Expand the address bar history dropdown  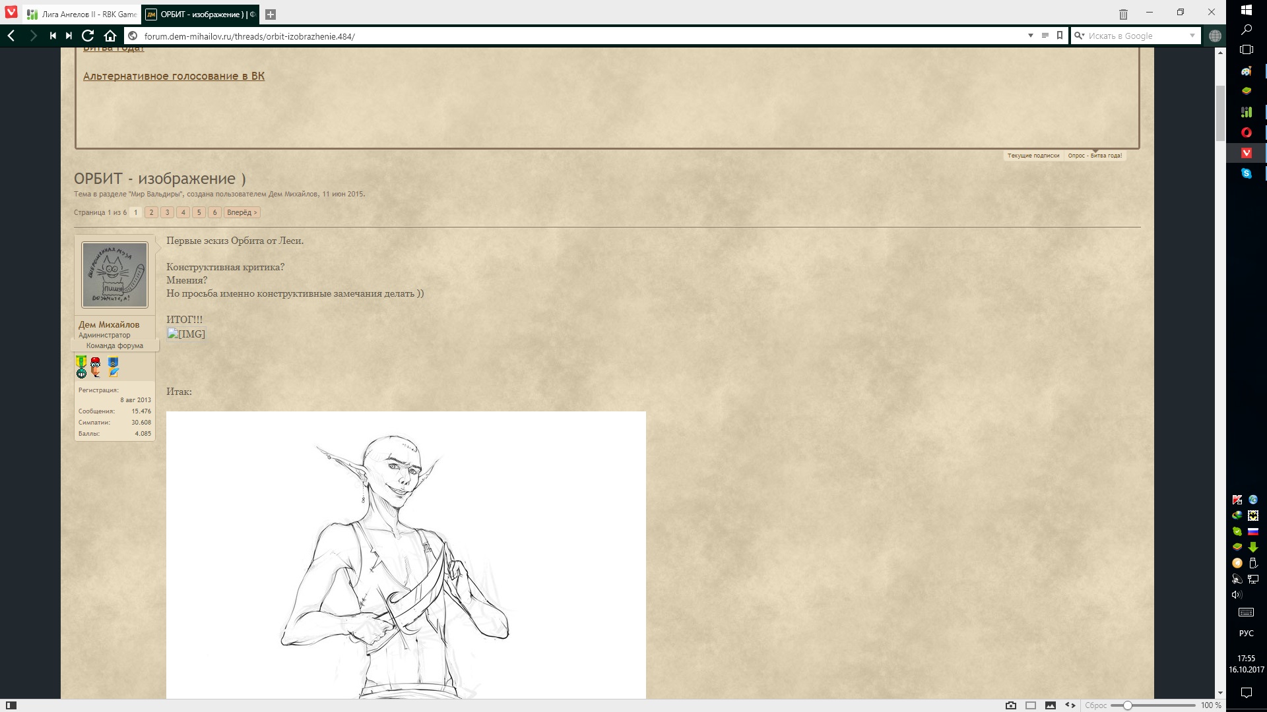pos(1030,36)
